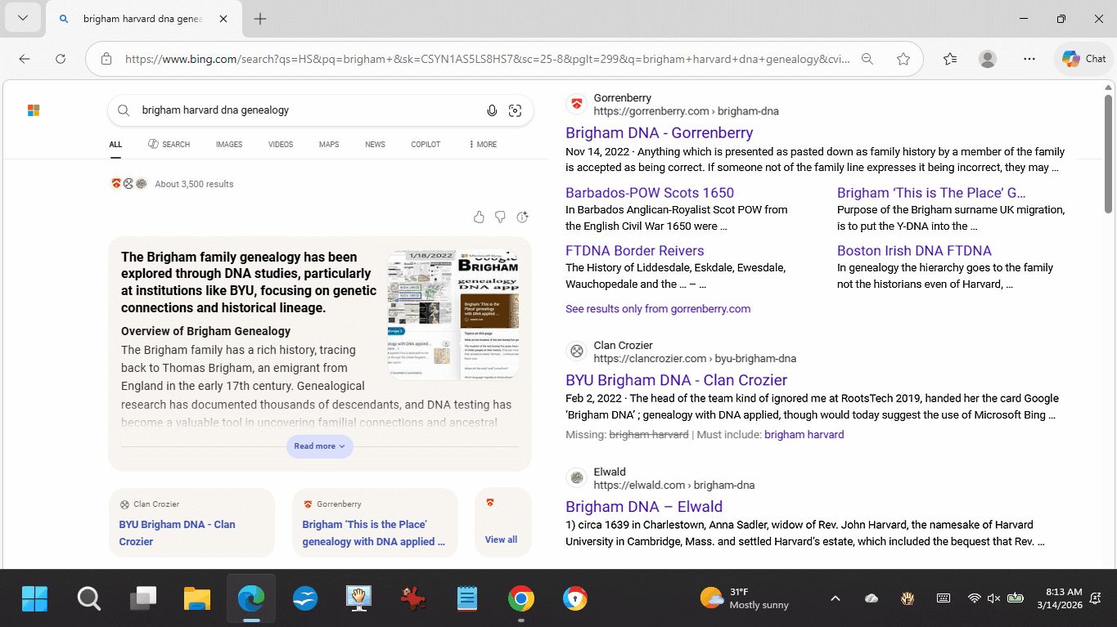Screen dimensions: 1117x627
Task: Open the tab search dropdown arrow
Action: click(22, 19)
